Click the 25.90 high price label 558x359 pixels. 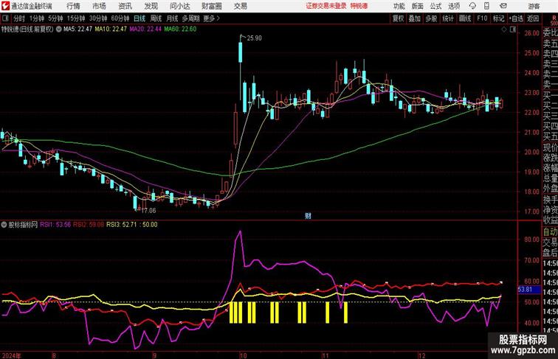pyautogui.click(x=254, y=38)
